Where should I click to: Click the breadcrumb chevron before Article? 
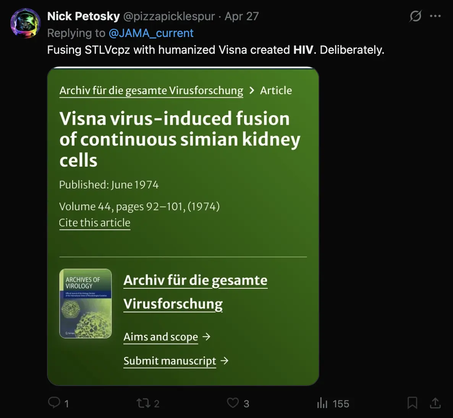[x=252, y=90]
